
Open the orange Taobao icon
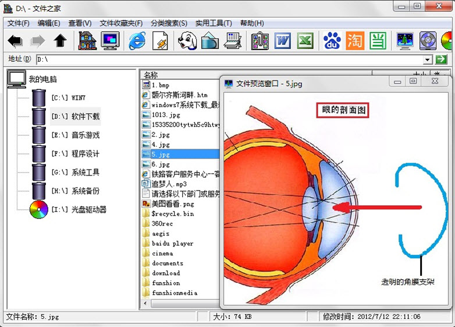pos(355,41)
